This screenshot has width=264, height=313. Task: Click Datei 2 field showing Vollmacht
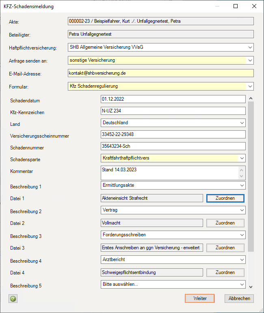tap(152, 223)
